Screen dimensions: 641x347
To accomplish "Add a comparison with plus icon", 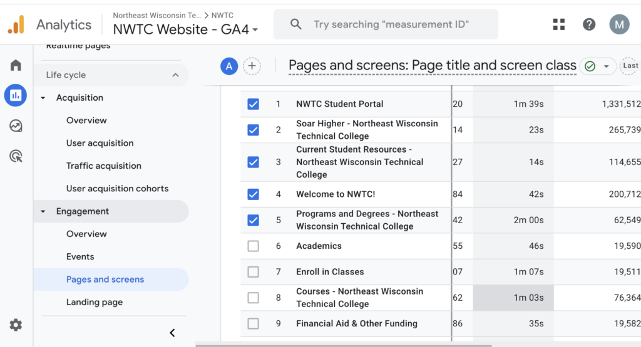I will (x=252, y=66).
